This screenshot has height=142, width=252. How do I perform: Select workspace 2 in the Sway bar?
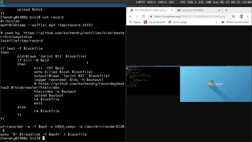click(2, 2)
